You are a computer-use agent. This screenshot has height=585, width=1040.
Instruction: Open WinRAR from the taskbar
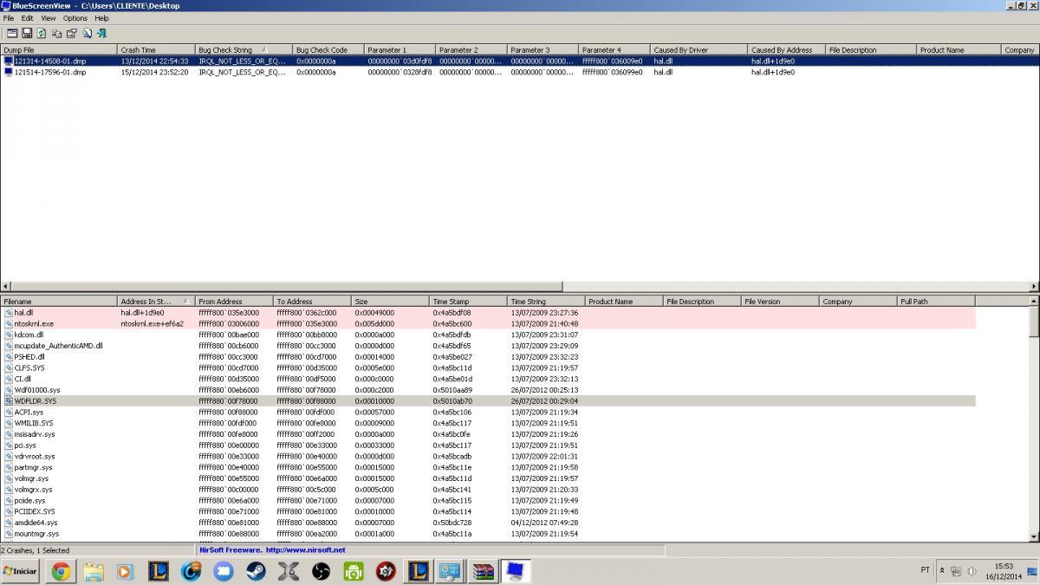point(482,571)
